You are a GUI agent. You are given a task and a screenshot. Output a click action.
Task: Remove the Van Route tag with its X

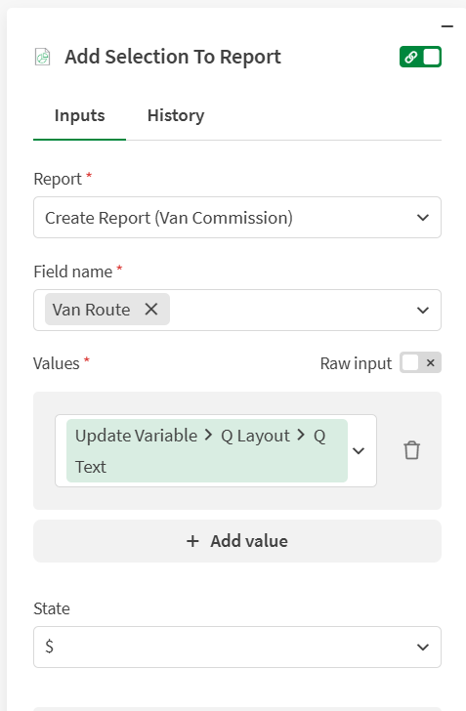pyautogui.click(x=151, y=310)
